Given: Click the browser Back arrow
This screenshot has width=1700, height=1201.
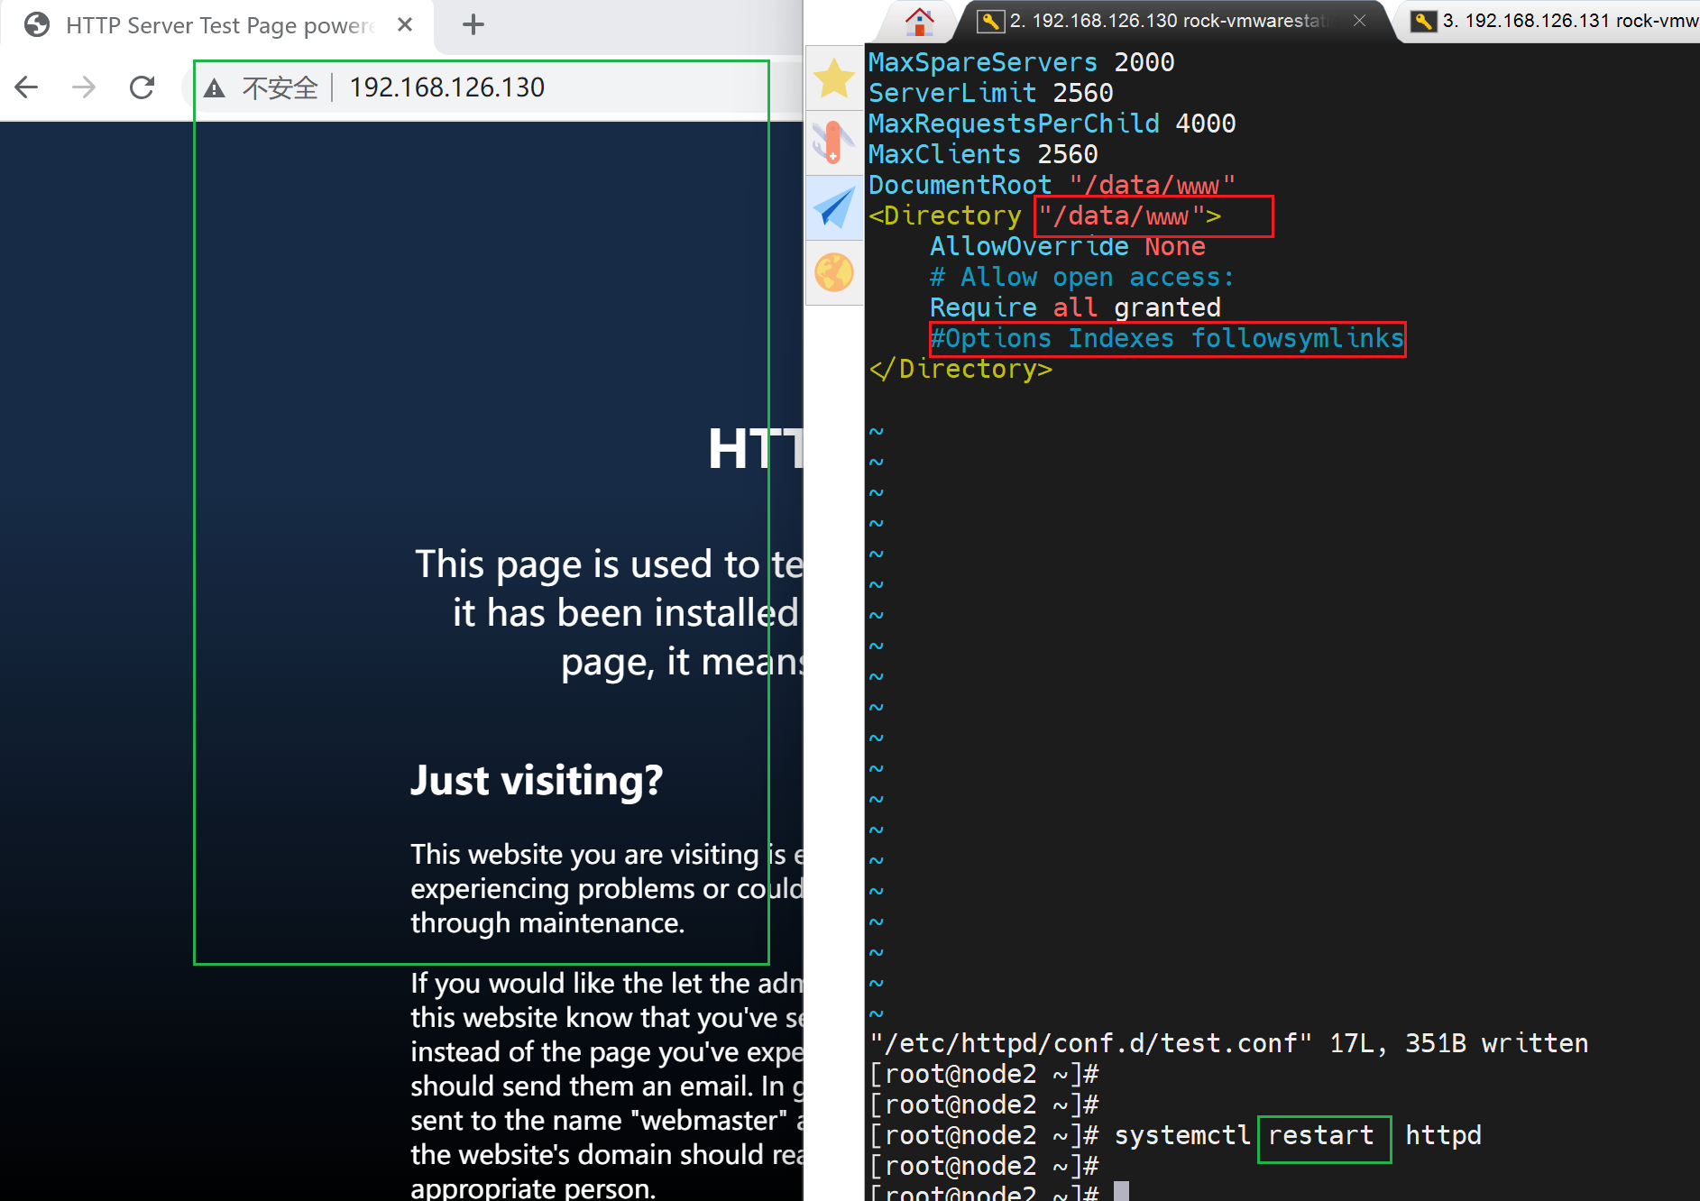Looking at the screenshot, I should [x=27, y=87].
